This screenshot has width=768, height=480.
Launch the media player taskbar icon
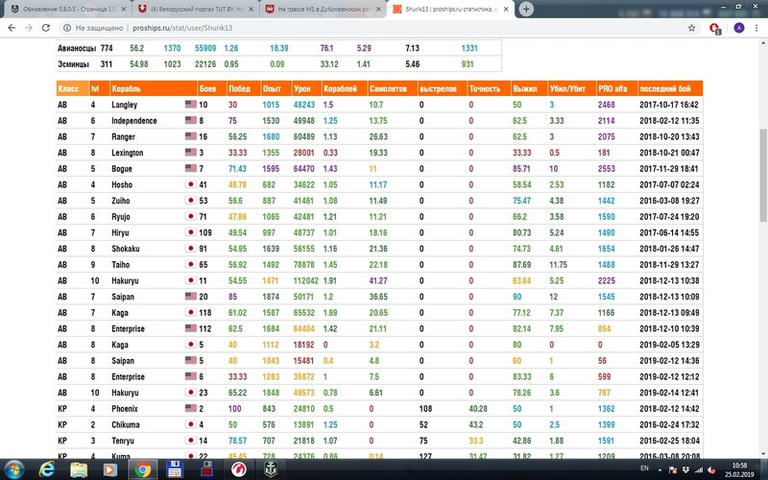112,468
